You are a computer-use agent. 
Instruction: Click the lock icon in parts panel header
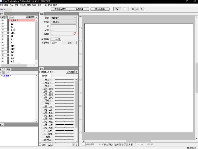[x=6, y=17]
